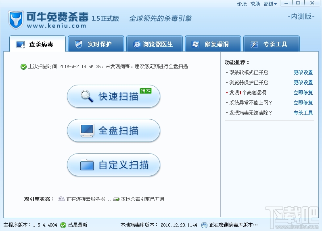Open the 高级 dropdown menu
The height and width of the screenshot is (231, 322).
pos(270,4)
